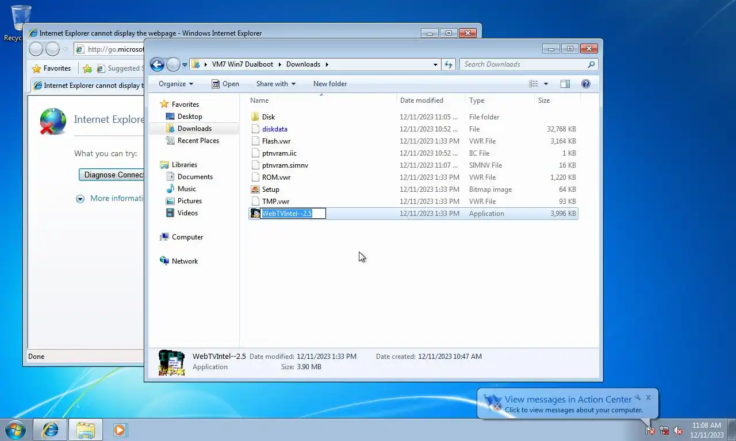The image size is (736, 441).
Task: Open the Documents library
Action: click(195, 177)
